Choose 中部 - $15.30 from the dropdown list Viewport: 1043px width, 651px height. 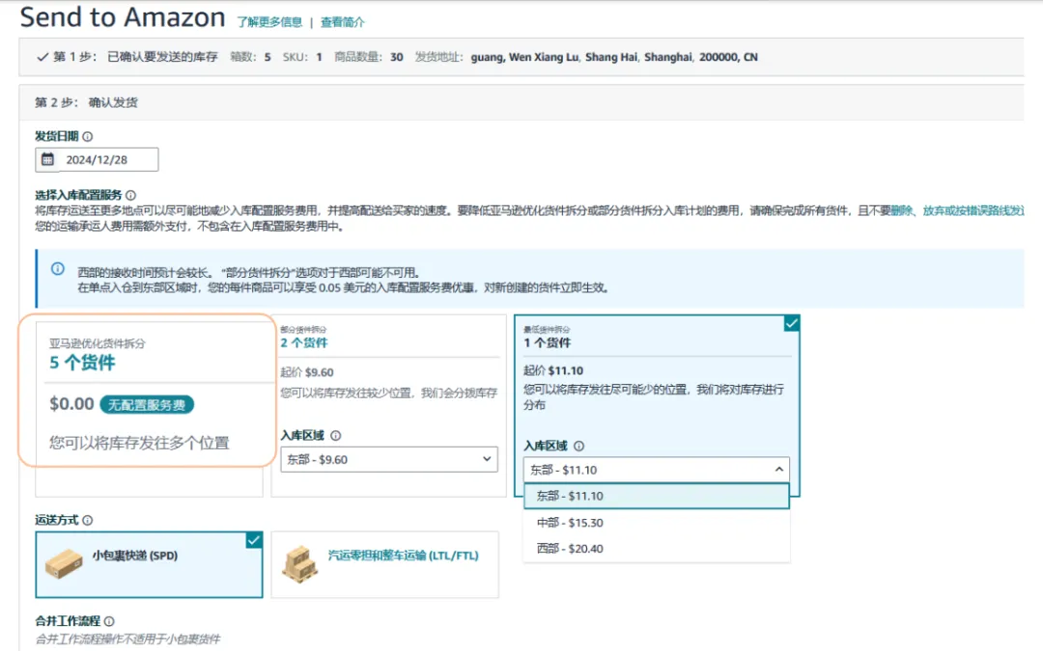(570, 523)
